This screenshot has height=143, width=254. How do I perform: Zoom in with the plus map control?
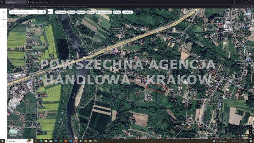pyautogui.click(x=250, y=130)
